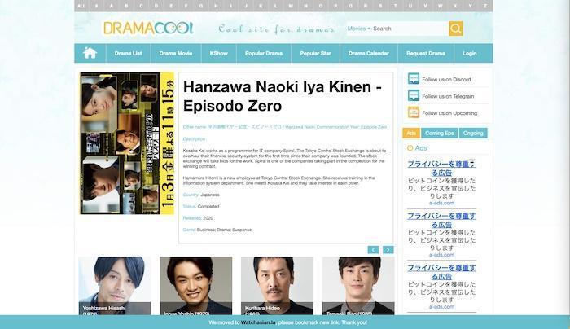
Task: Select ALL in the alphabet bar
Action: 81,6
